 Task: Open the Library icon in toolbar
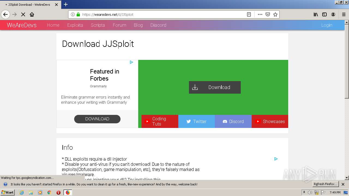316,14
